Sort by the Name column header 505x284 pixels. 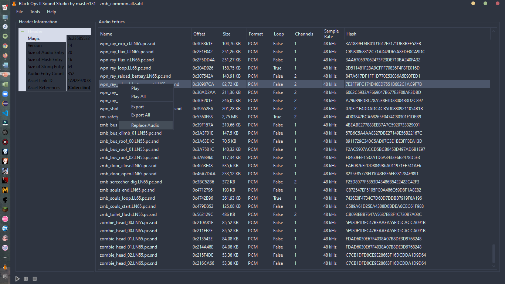pos(145,34)
